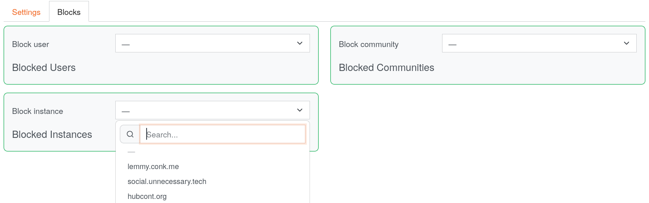Pick social.unnecessary.tech from the instance list

(167, 181)
